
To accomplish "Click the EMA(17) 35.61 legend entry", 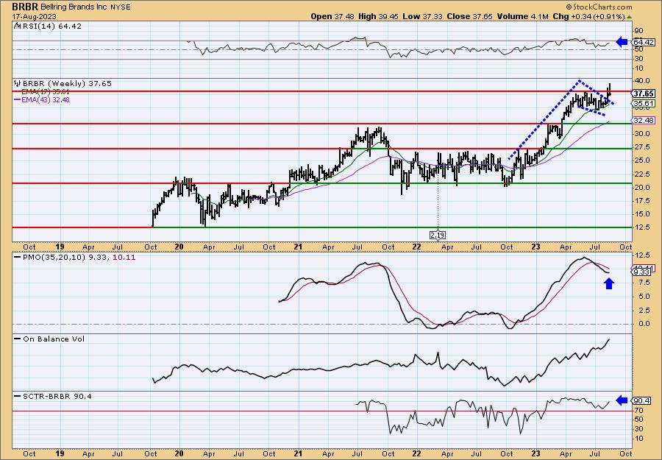I will 46,92.
